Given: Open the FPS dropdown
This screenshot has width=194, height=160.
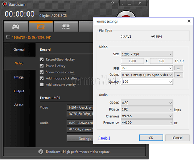Looking at the screenshot, I should point(147,68).
